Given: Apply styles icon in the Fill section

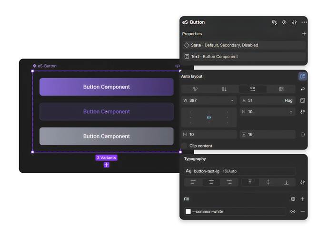Looking at the screenshot, I should pos(293,199).
